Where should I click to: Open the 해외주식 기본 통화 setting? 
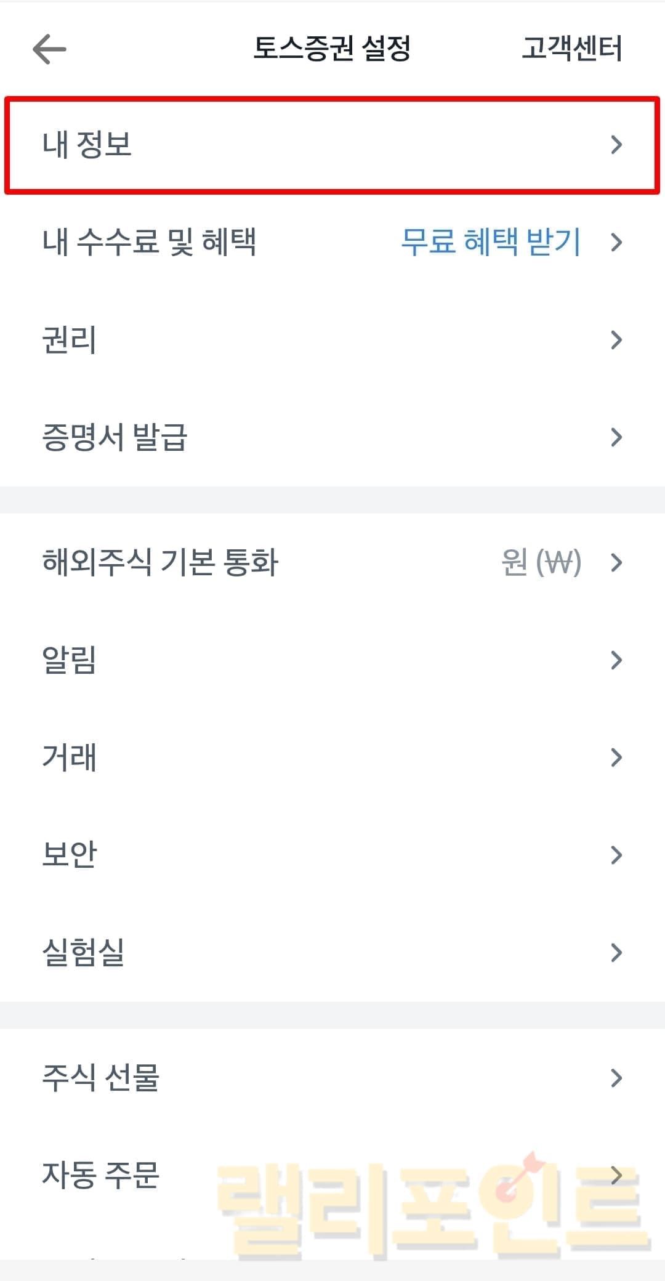pyautogui.click(x=160, y=562)
